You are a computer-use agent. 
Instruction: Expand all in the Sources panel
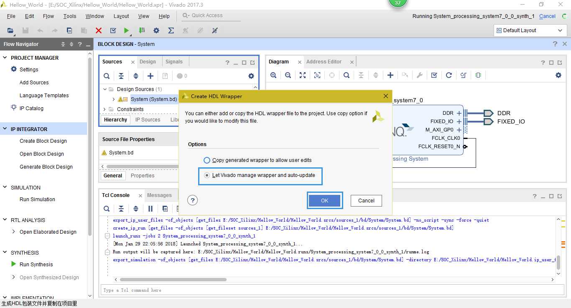(x=136, y=76)
